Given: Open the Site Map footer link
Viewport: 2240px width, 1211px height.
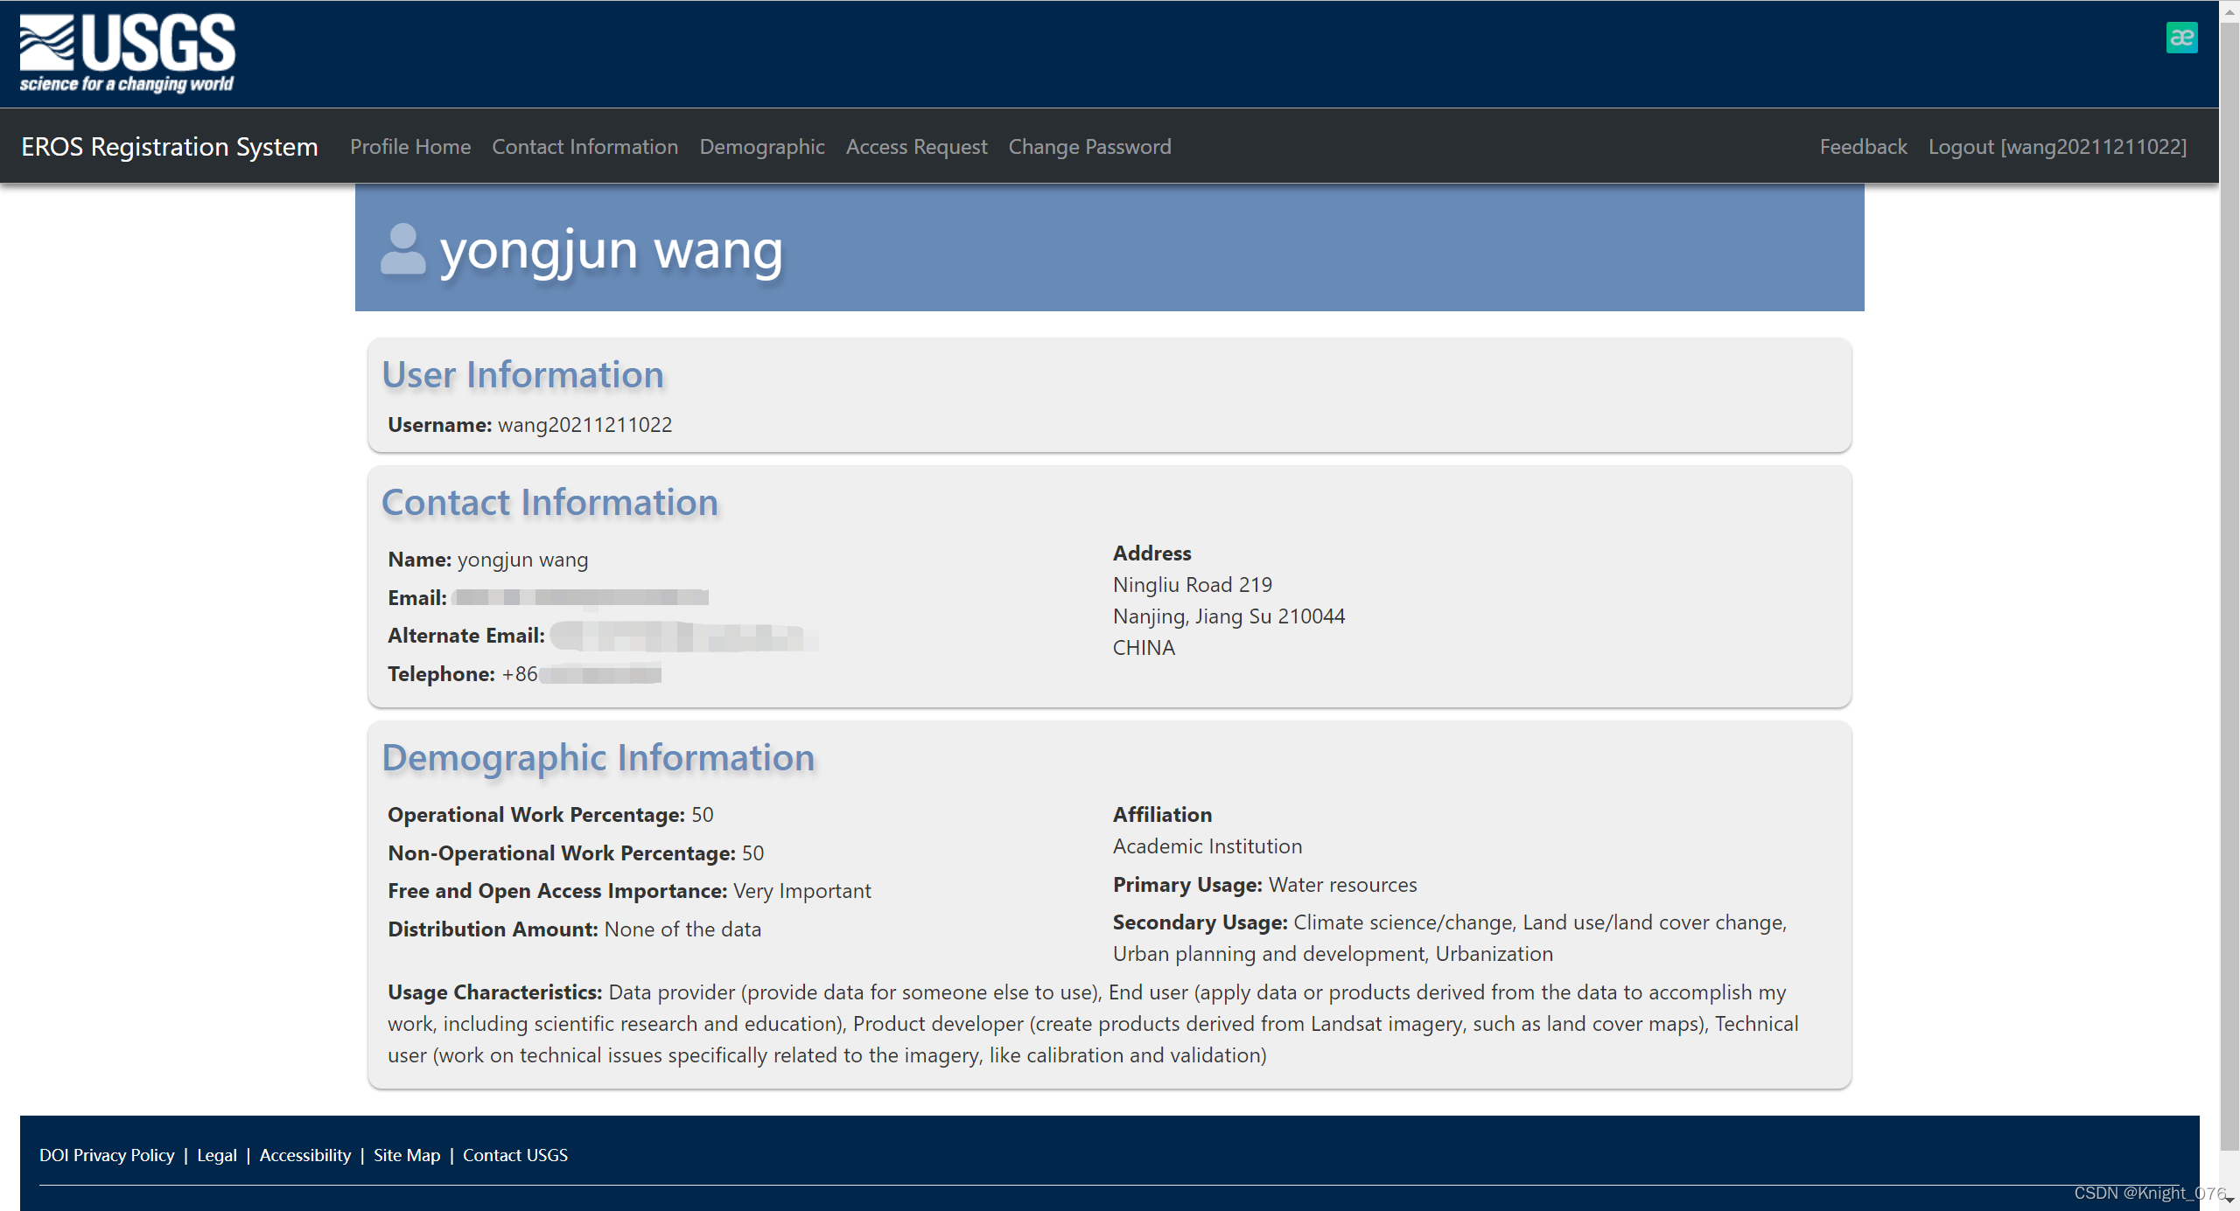Looking at the screenshot, I should tap(407, 1155).
